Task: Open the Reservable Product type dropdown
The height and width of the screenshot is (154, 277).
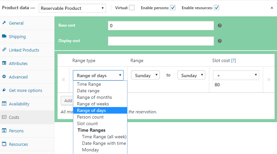Action: 72,8
